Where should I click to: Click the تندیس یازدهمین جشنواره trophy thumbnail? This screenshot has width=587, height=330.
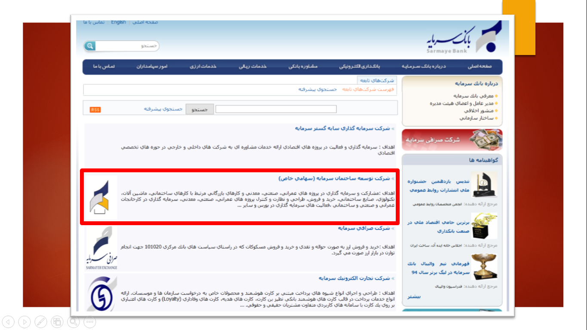(x=484, y=185)
